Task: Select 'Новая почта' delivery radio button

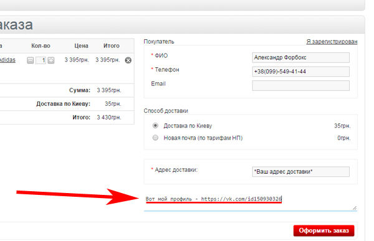Action: (155, 138)
